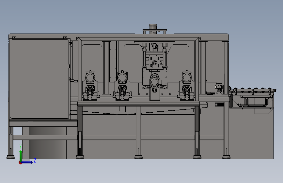Select the leftmost drive motor inside the frame
Viewport: 283px width, 183px height.
click(90, 77)
